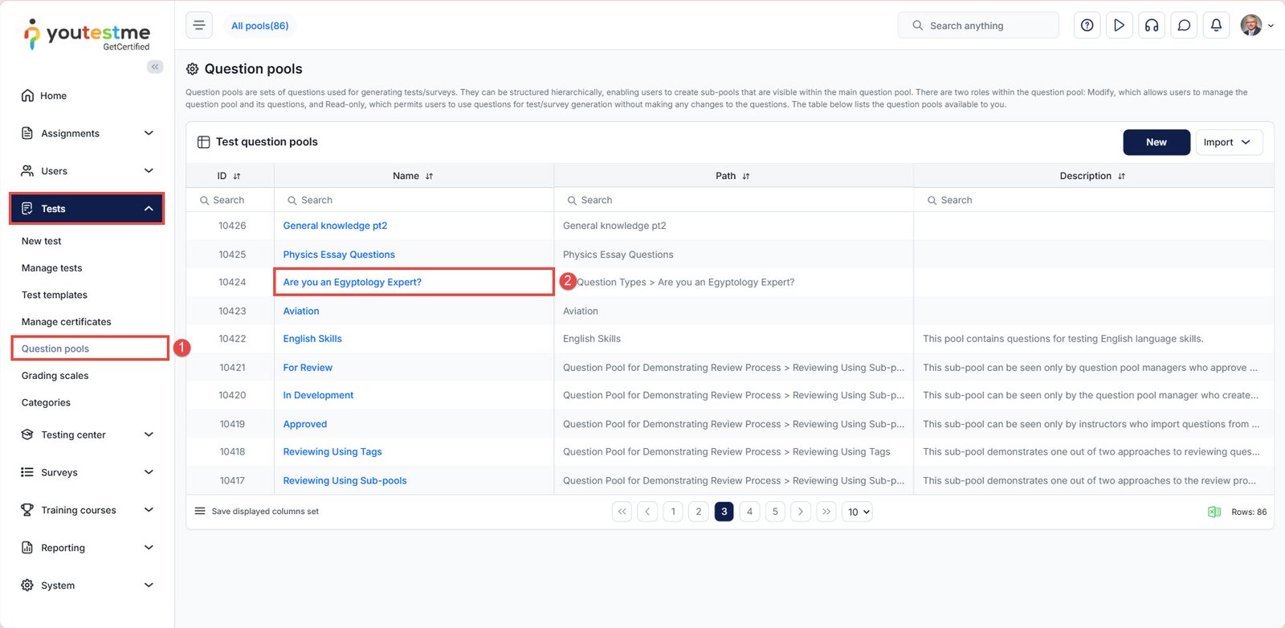This screenshot has width=1285, height=628.
Task: Open the chat messages icon
Action: (1184, 26)
